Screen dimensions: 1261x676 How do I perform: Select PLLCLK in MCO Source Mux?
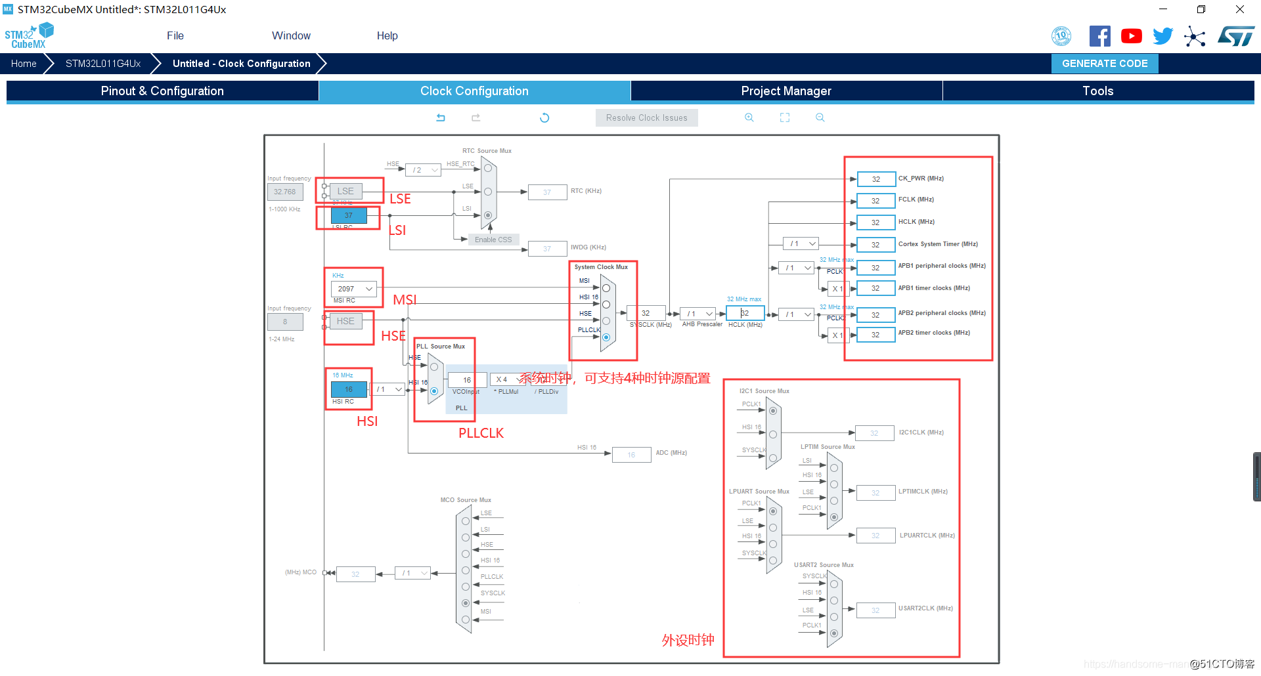466,587
